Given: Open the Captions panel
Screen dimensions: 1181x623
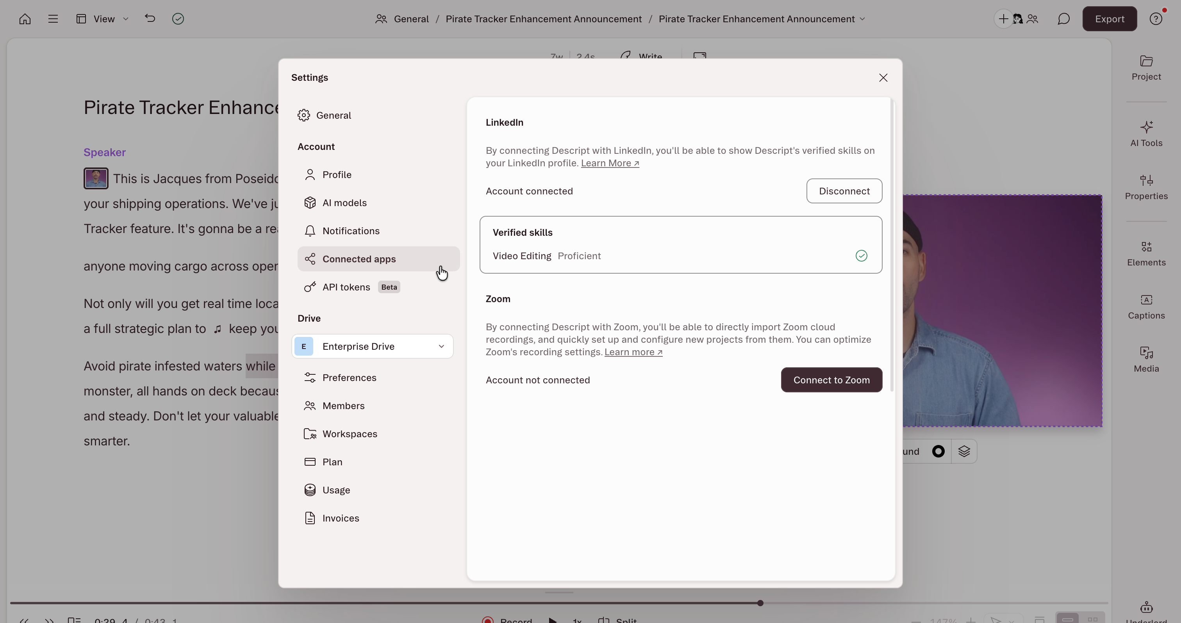Looking at the screenshot, I should (x=1146, y=306).
